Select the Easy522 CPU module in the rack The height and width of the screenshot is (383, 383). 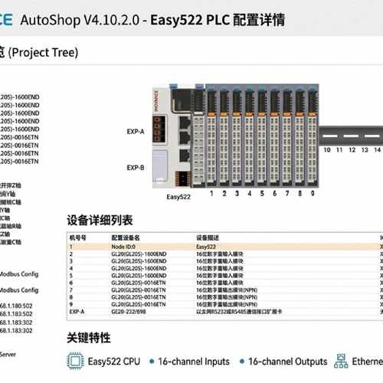[x=172, y=137]
